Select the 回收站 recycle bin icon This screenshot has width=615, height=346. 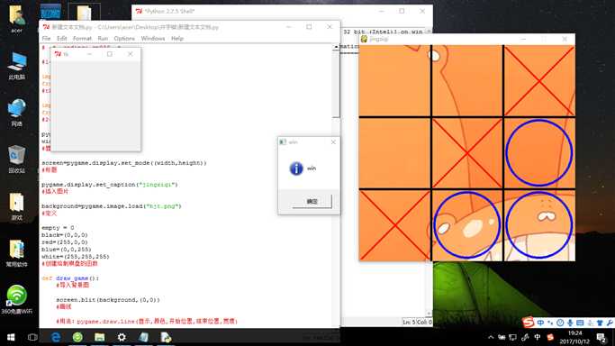coord(16,159)
